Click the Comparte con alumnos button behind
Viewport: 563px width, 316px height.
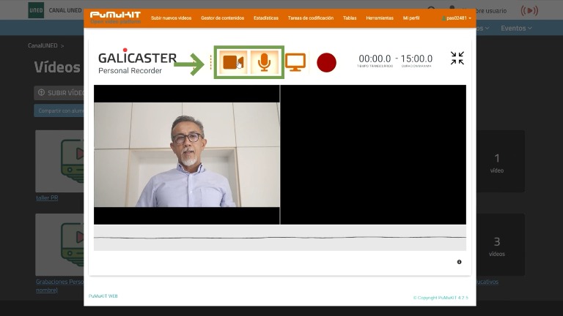point(59,110)
